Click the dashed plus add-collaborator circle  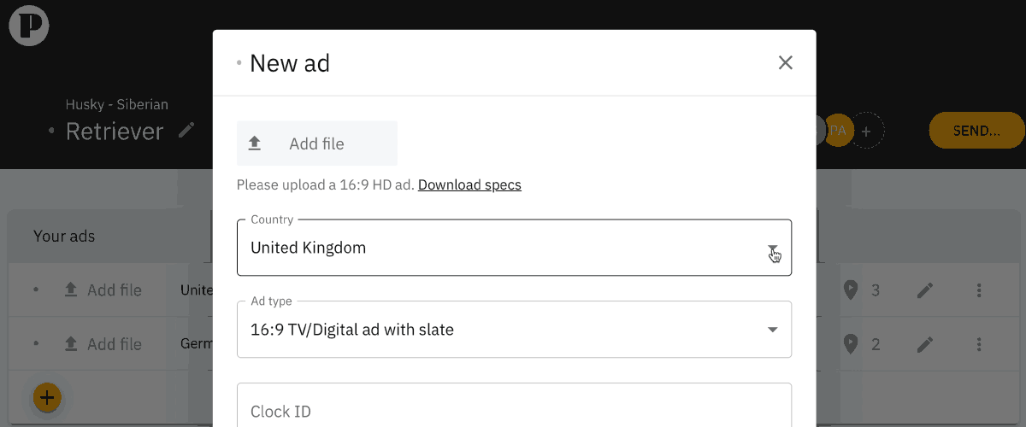coord(866,132)
